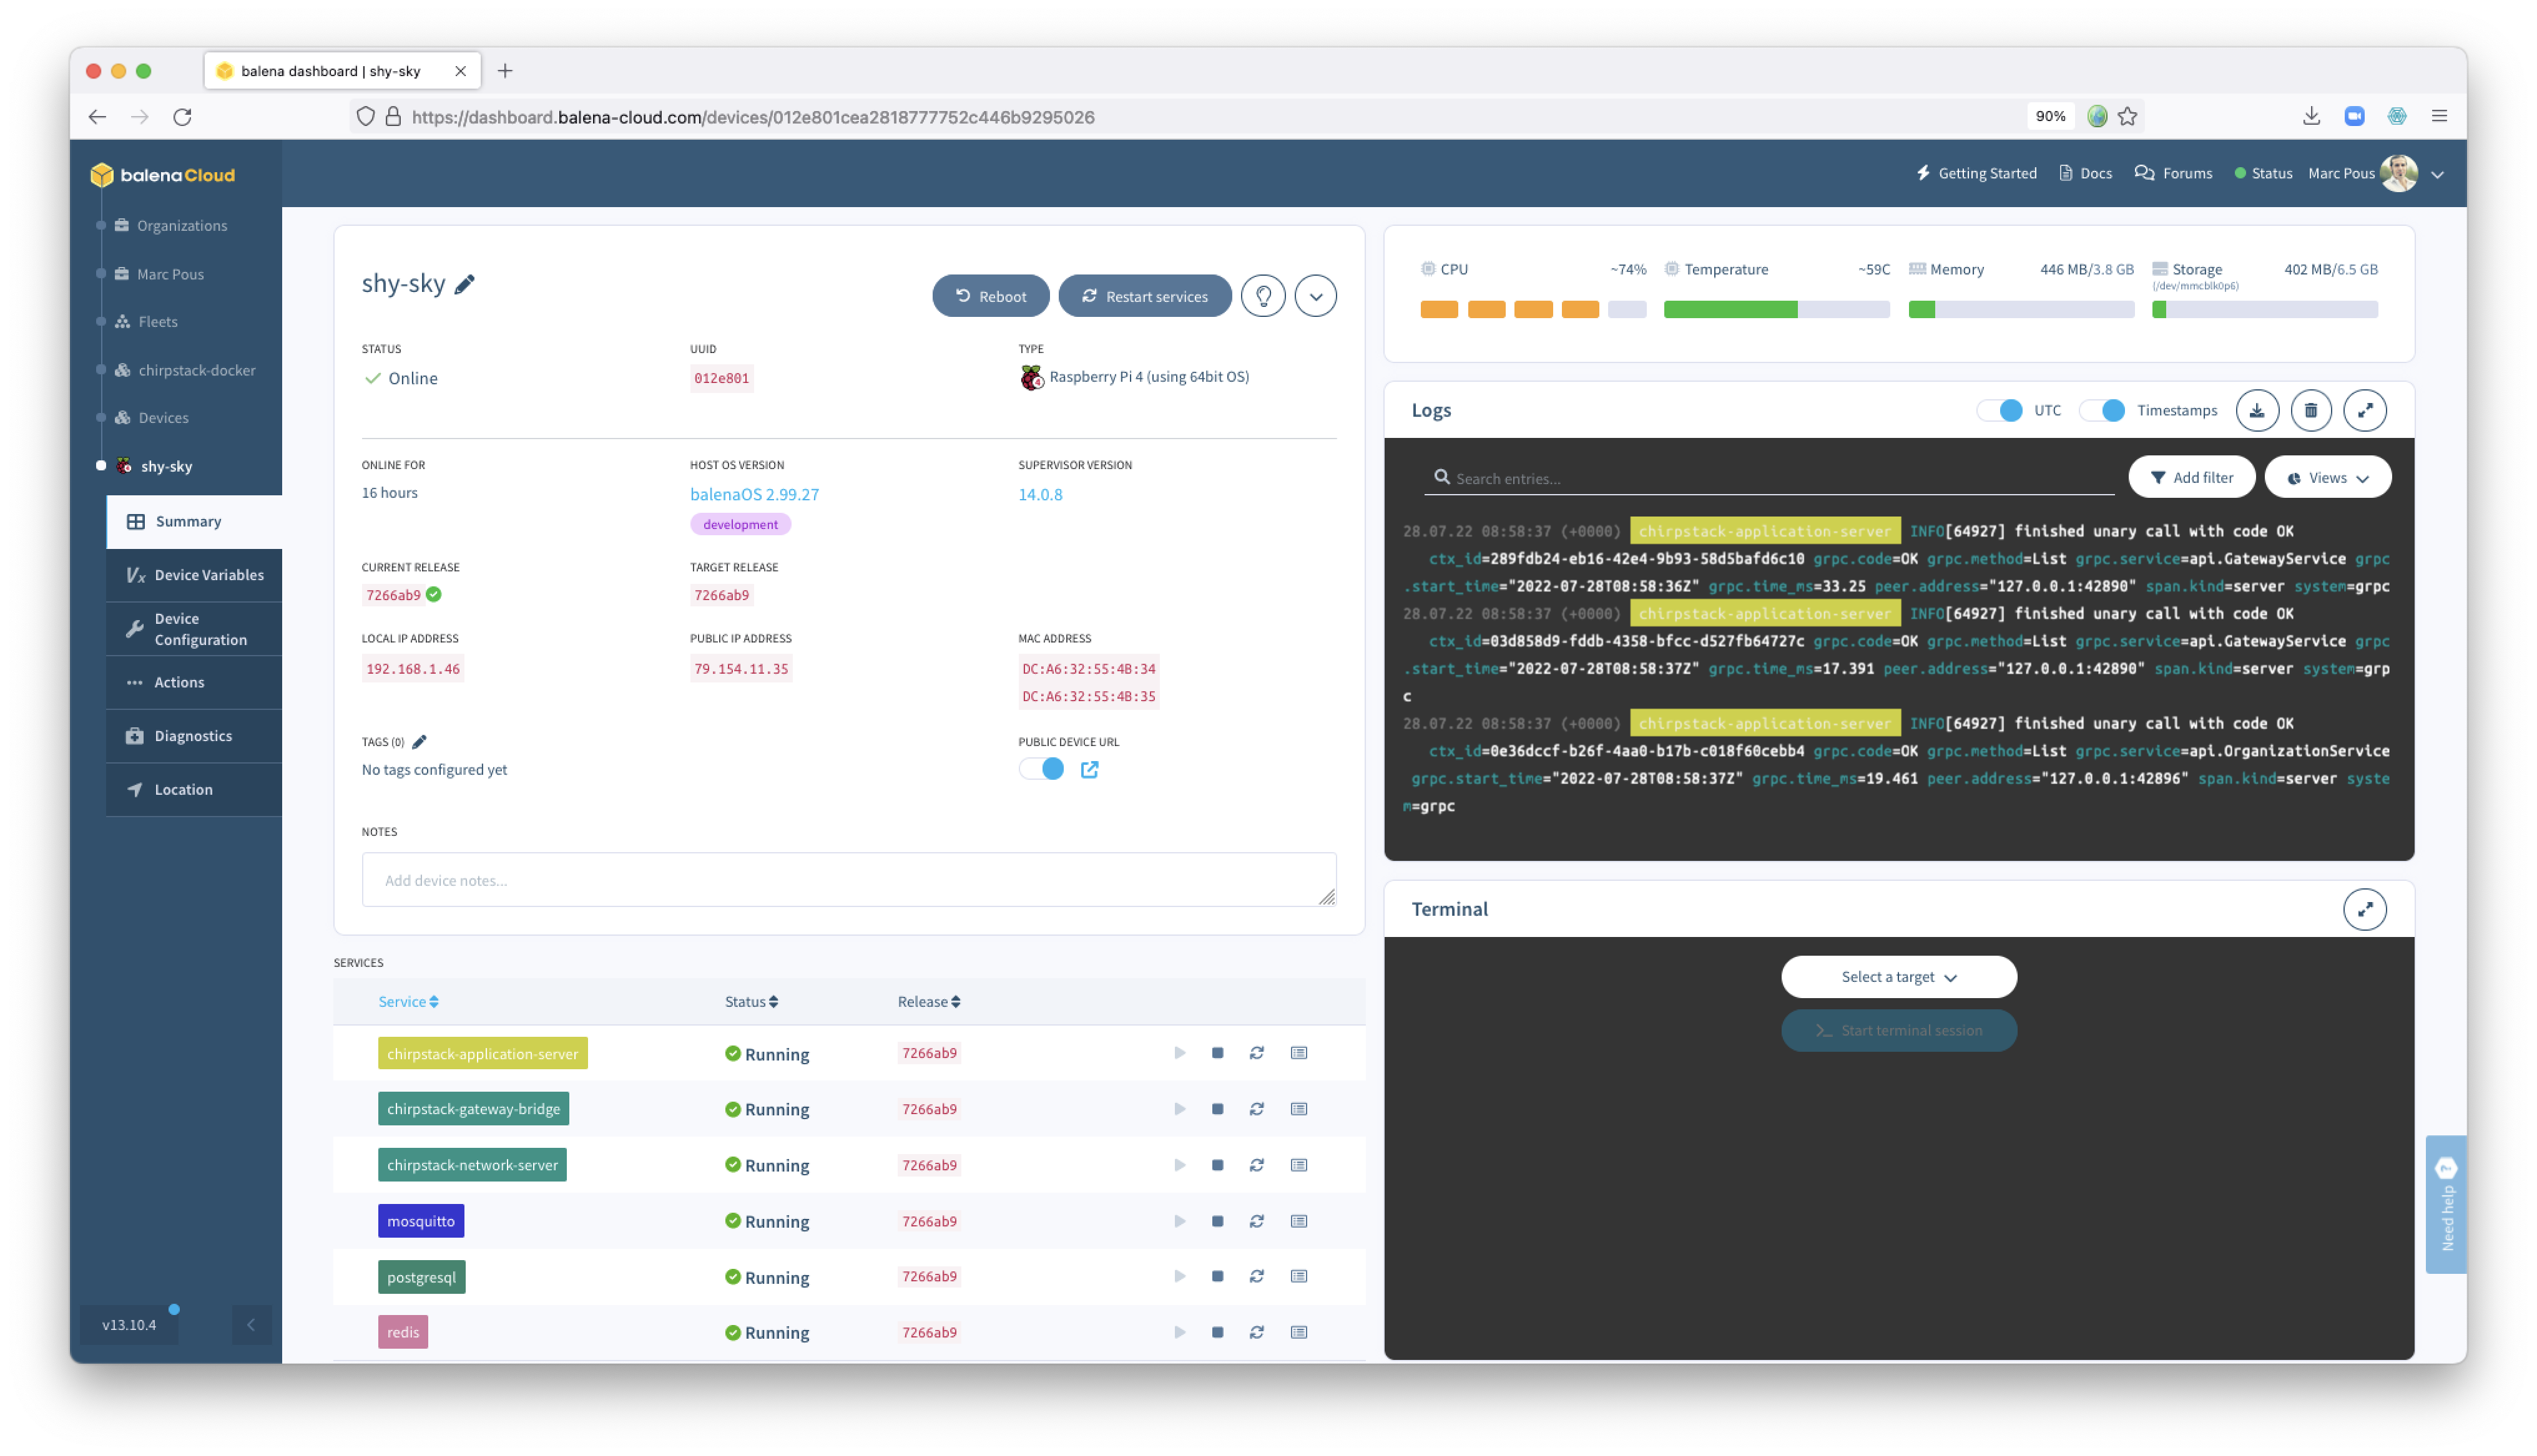Restart the mosquitto service

click(x=1257, y=1220)
